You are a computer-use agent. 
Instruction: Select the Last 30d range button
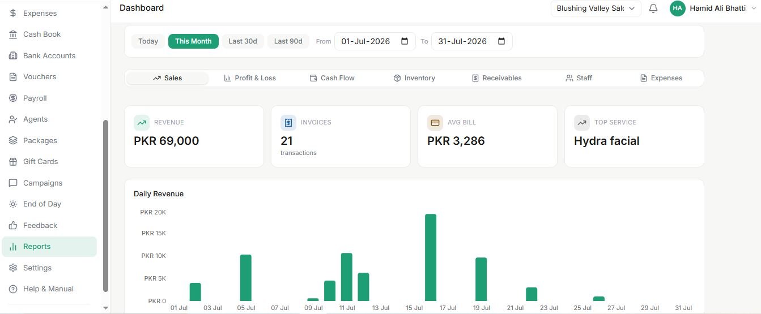[243, 41]
